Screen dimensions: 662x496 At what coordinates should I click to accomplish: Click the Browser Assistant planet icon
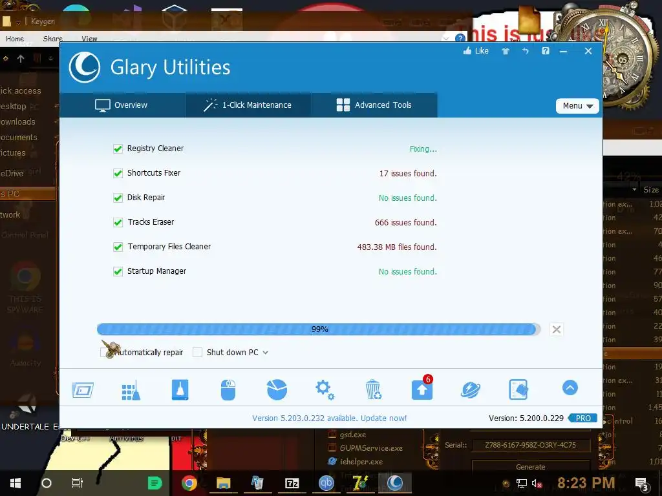point(471,389)
